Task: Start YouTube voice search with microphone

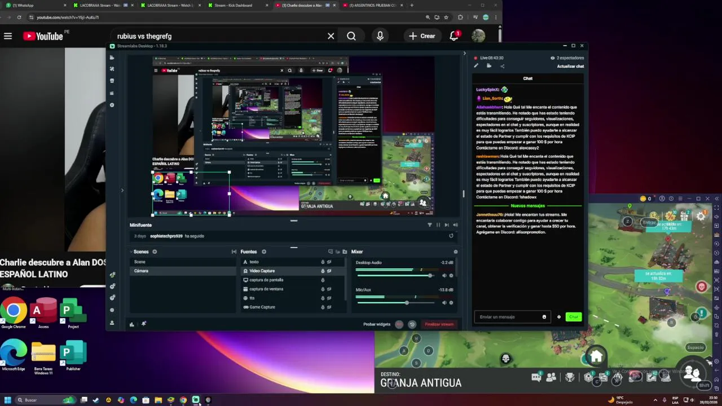Action: click(380, 36)
